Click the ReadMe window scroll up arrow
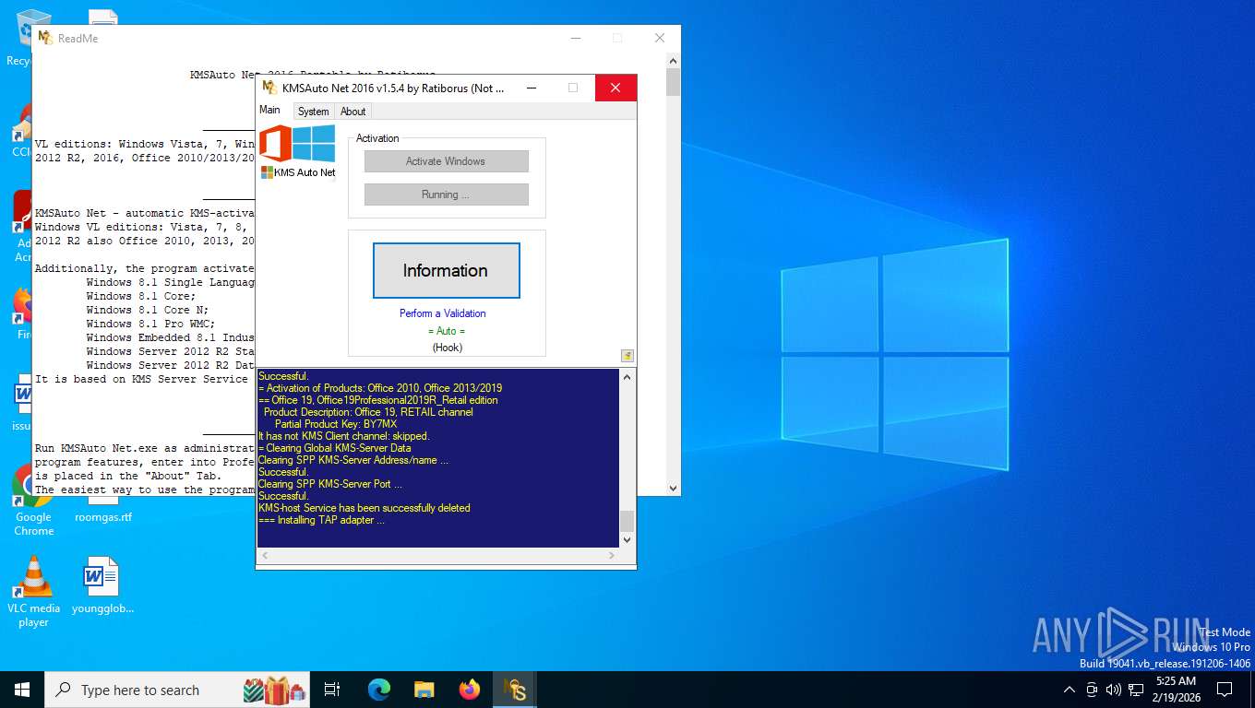The image size is (1255, 708). tap(673, 60)
